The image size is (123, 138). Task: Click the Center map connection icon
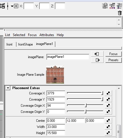pyautogui.click(x=108, y=120)
